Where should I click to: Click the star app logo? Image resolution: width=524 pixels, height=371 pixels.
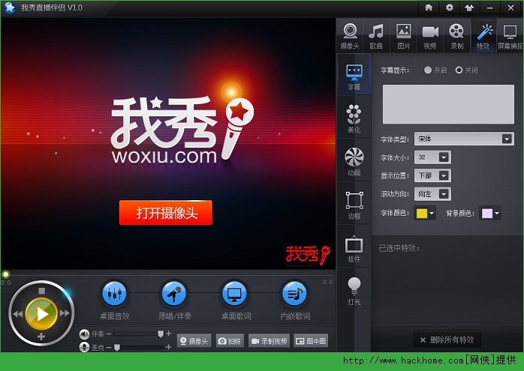pyautogui.click(x=10, y=7)
